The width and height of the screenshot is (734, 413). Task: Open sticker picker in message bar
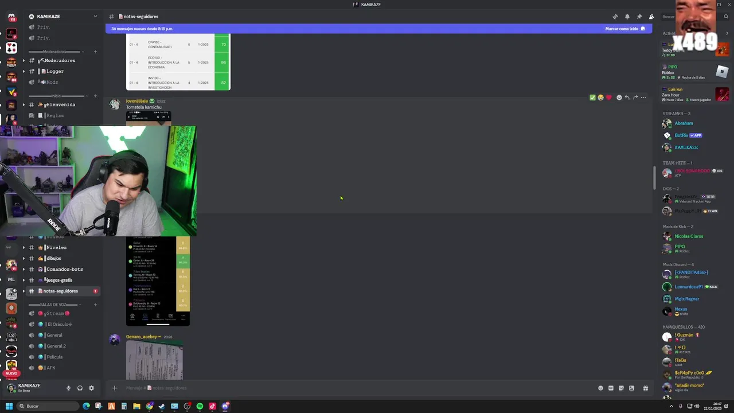point(621,388)
